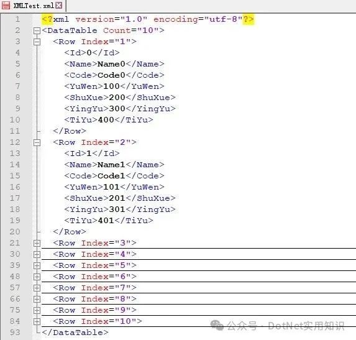This screenshot has height=340, width=356.
Task: Collapse the DataTable root node
Action: pyautogui.click(x=37, y=30)
